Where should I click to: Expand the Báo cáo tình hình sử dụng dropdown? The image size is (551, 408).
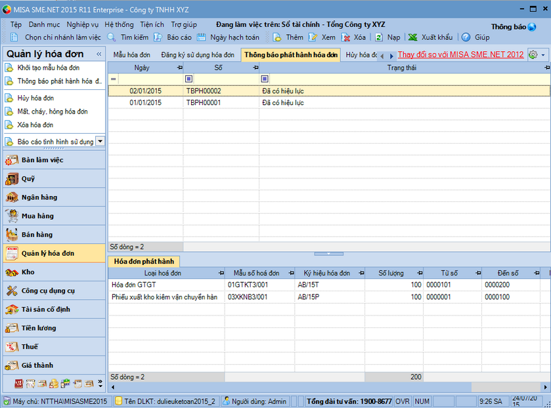[100, 141]
